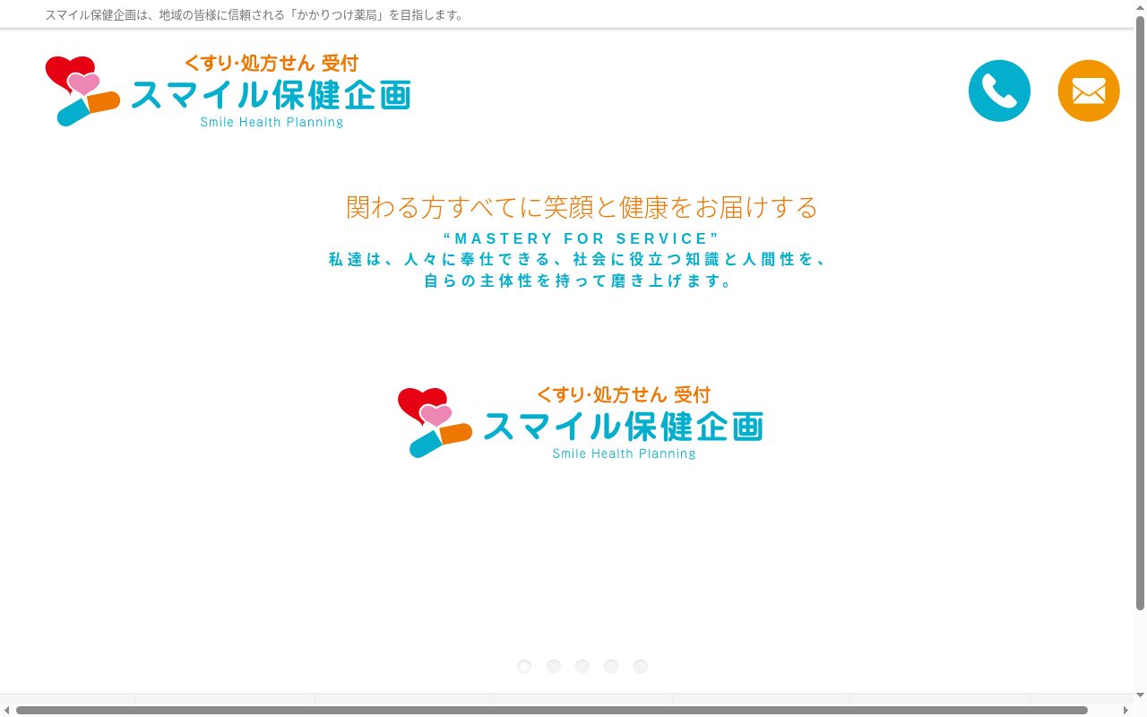Open the header スマイル保健企画 logo link
This screenshot has width=1147, height=717.
[x=228, y=91]
